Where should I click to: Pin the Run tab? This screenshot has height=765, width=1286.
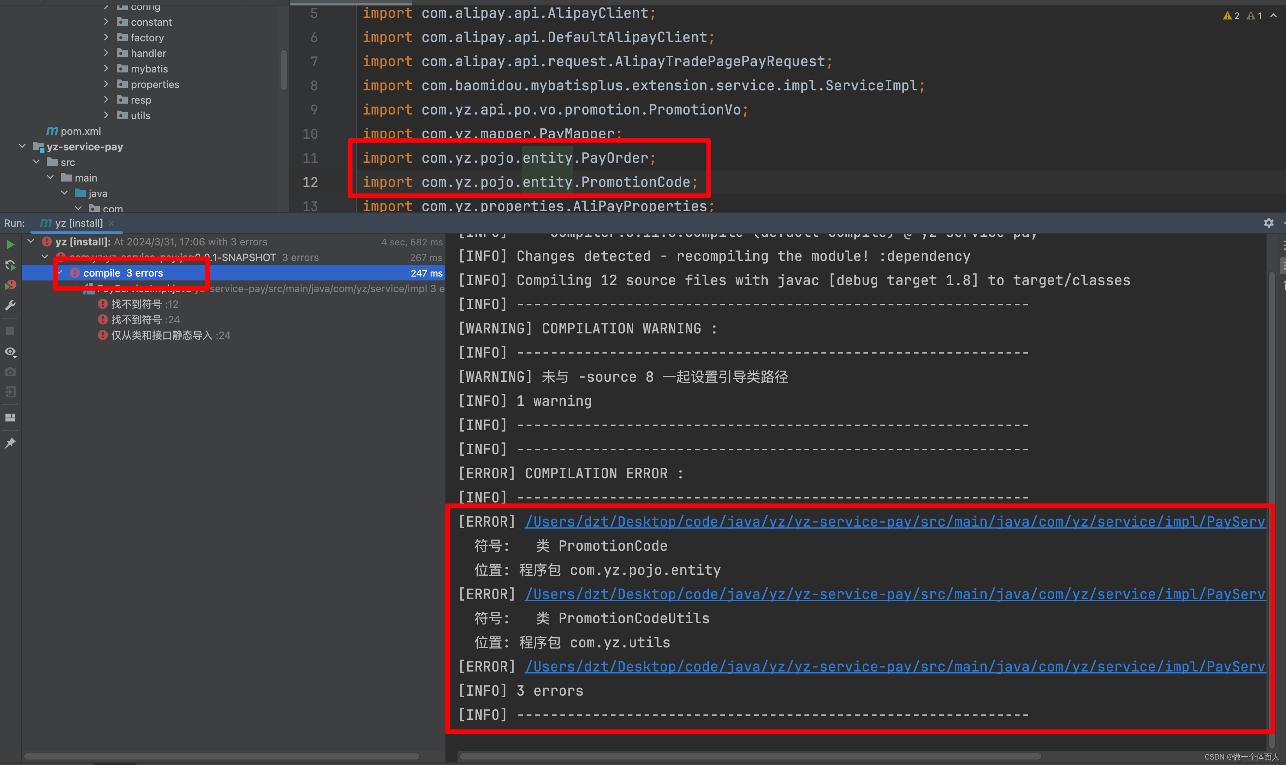(10, 443)
